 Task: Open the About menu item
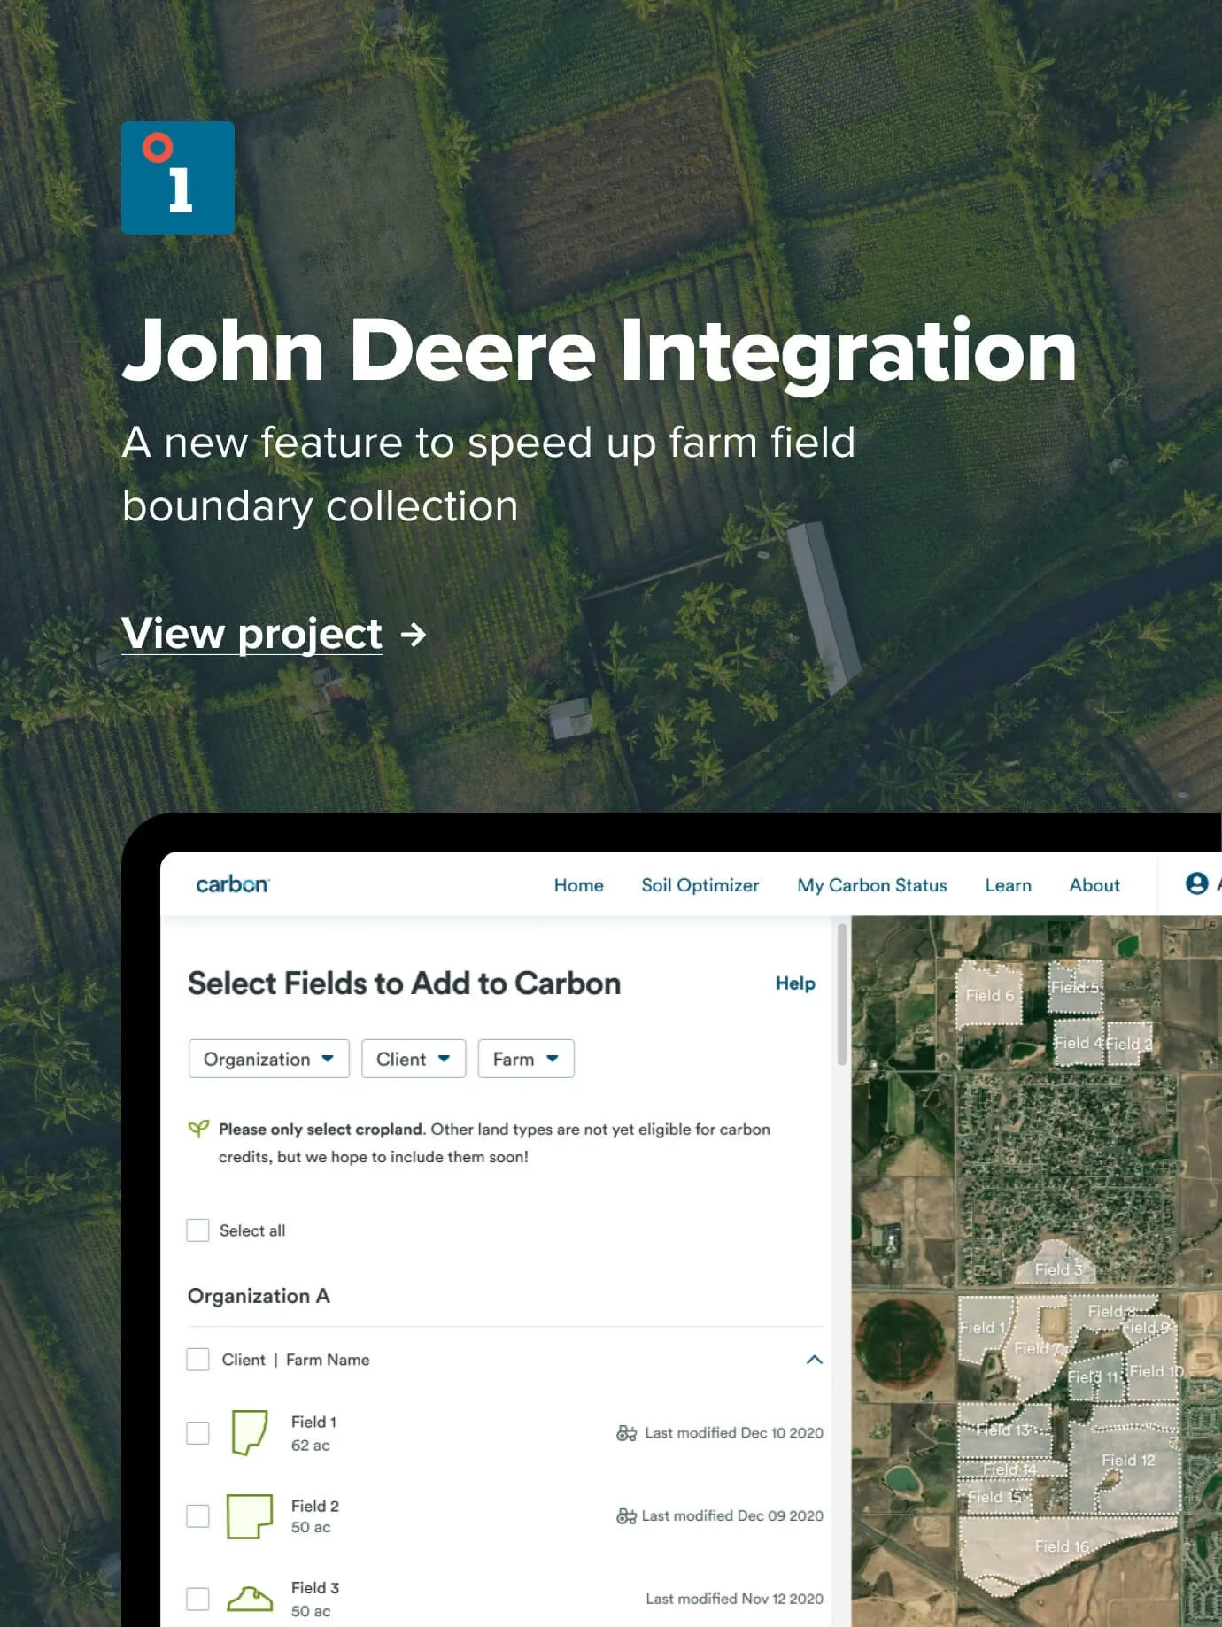(1094, 885)
